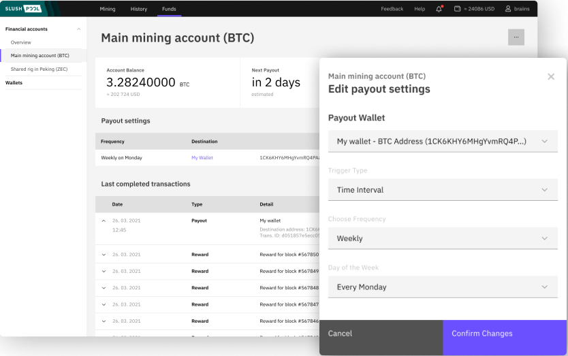Open the Day of the Week dropdown
Viewport: 568px width, 356px height.
(x=443, y=287)
